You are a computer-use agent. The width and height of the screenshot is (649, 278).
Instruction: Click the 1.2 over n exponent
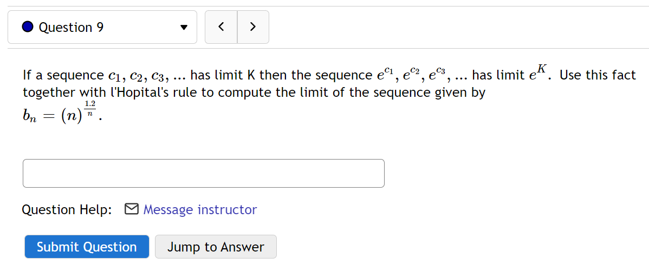pos(90,108)
